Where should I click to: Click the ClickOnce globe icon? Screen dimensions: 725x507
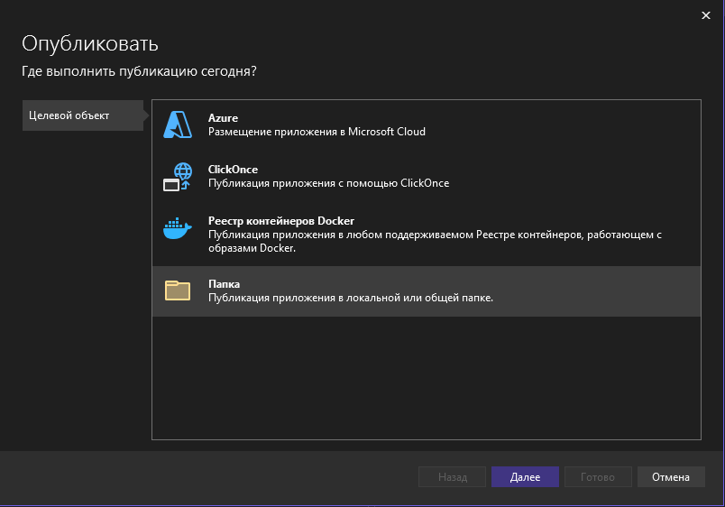point(177,176)
